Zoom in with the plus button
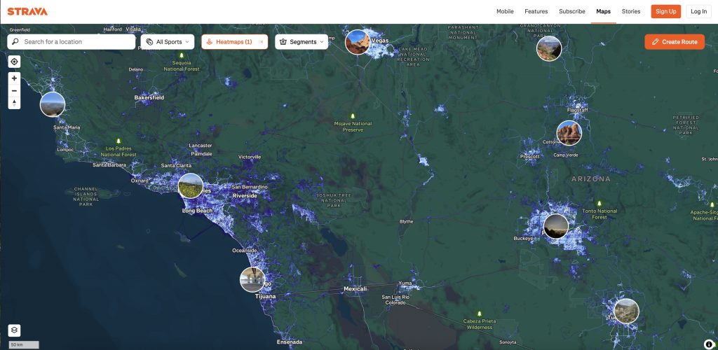The height and width of the screenshot is (350, 718). point(14,78)
